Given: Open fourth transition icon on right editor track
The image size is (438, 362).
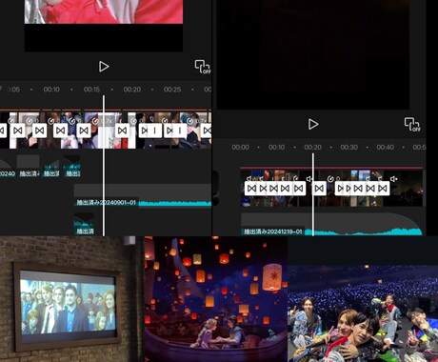Looking at the screenshot, I should [285, 189].
